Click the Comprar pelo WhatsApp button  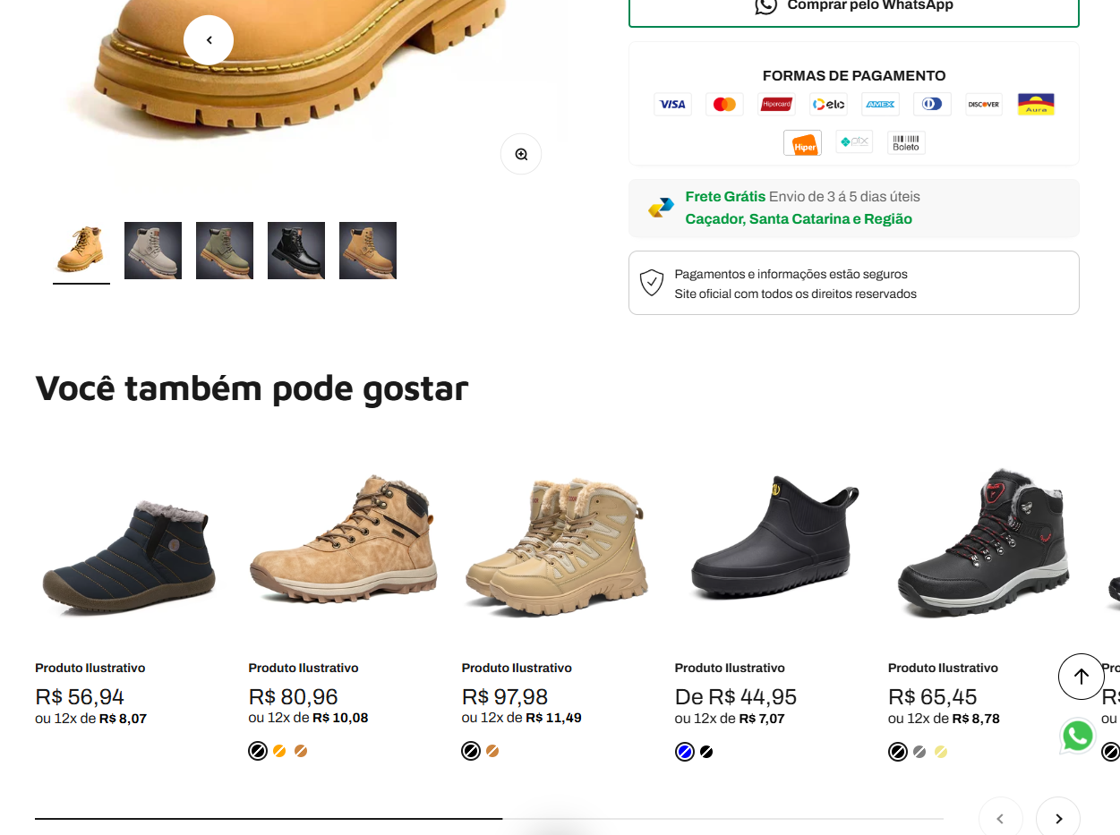[x=853, y=5]
